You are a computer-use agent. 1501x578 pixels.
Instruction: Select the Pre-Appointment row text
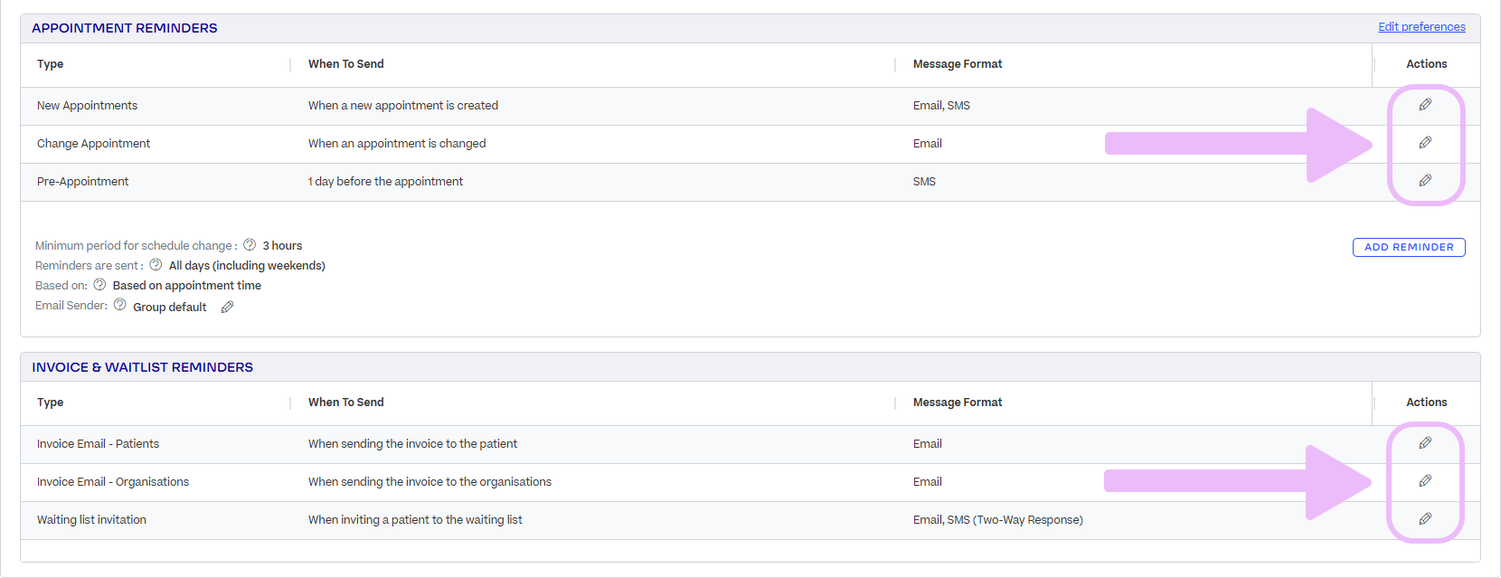[83, 182]
